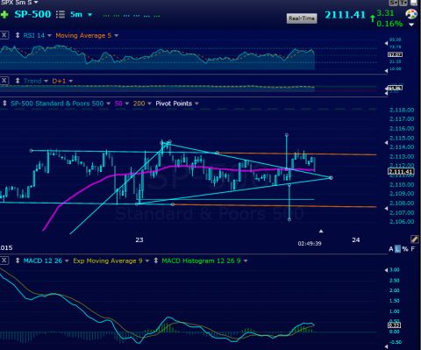The height and width of the screenshot is (350, 421).
Task: Open the T dropdown button in top corner
Action: [x=403, y=3]
